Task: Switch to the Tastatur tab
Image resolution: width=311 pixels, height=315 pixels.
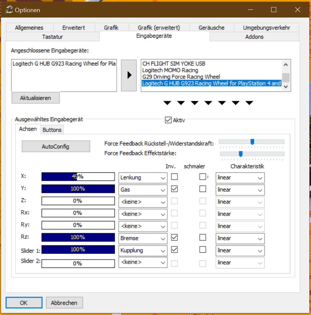Action: tap(53, 37)
